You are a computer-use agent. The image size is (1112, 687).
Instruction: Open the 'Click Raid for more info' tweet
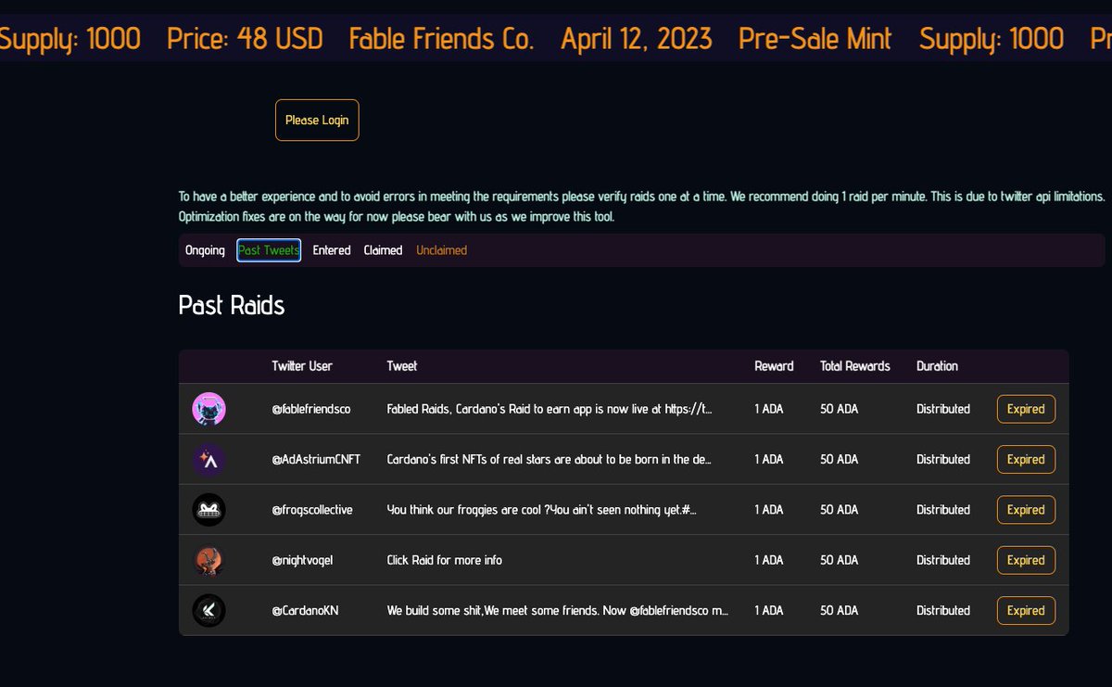(445, 560)
